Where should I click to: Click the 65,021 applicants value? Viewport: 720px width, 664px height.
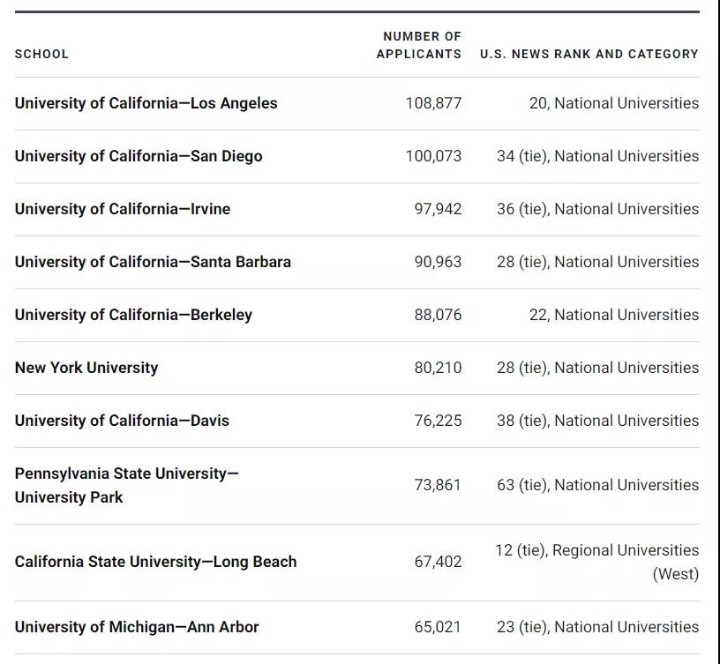point(438,627)
